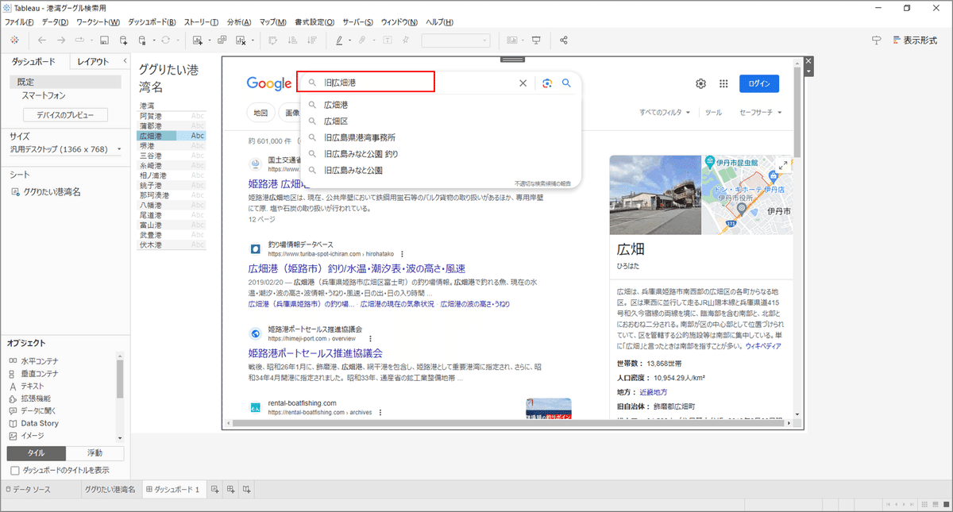Open the new worksheet dropdown arrow
The image size is (953, 512).
[x=208, y=40]
